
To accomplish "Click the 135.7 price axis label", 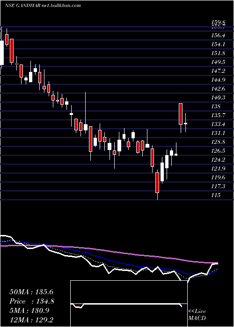I will coord(218,115).
